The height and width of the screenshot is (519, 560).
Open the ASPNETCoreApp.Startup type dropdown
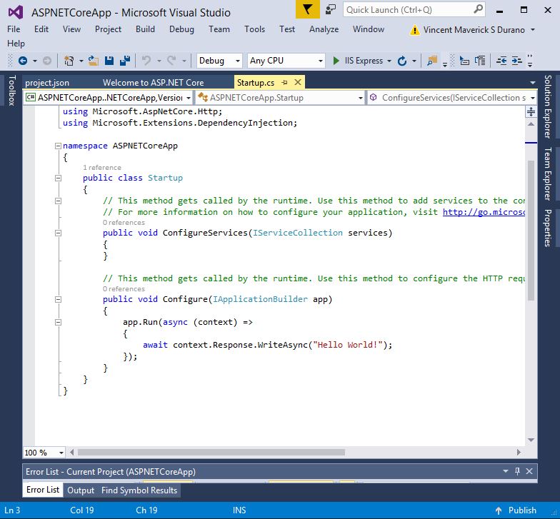point(280,97)
